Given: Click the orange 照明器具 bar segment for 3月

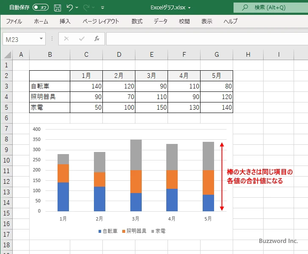Looking at the screenshot, I should pos(136,182).
